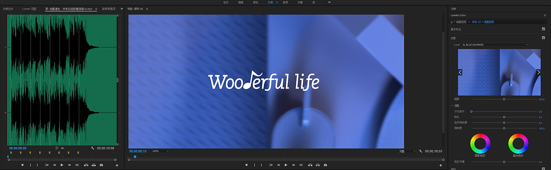Click the Extract button in Program monitor
Screen dimensions: 551x170
point(318,165)
